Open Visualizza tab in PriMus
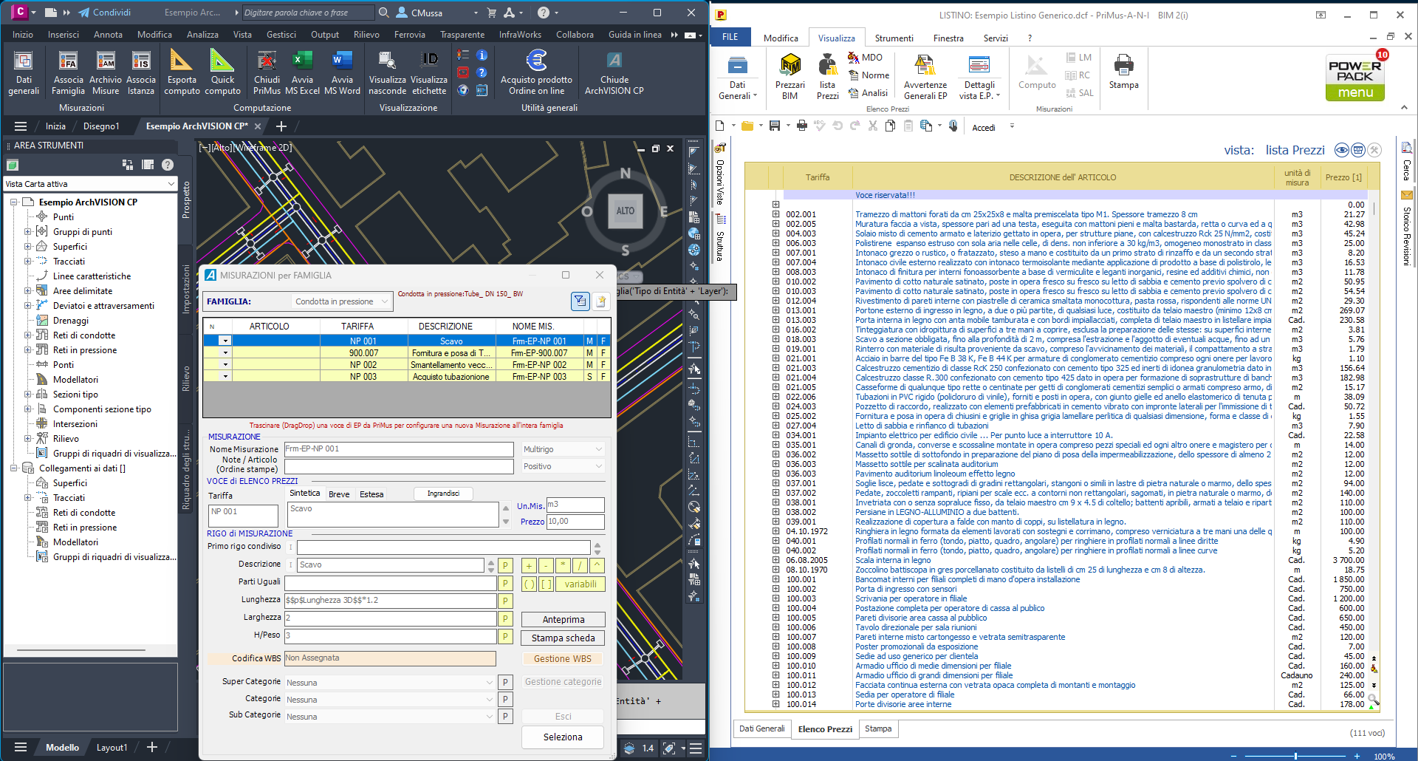This screenshot has width=1418, height=761. pyautogui.click(x=836, y=38)
